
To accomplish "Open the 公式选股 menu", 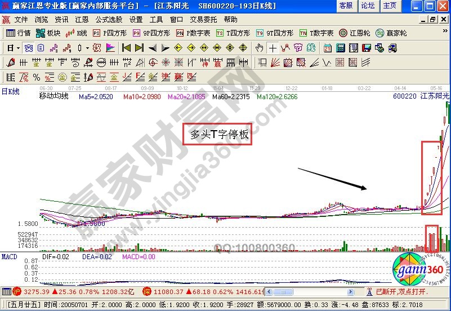I will pos(109,19).
